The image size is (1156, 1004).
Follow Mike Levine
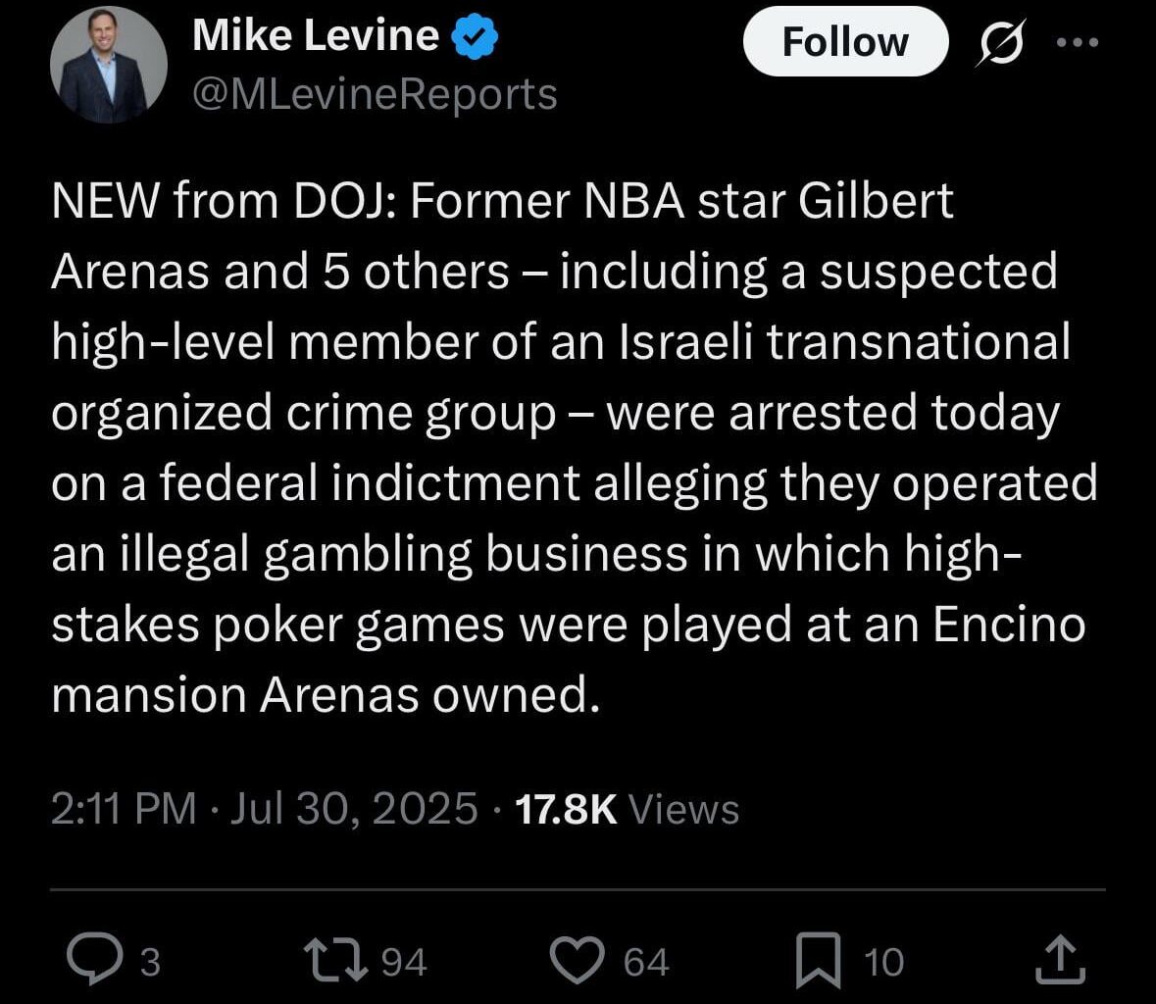pos(844,41)
